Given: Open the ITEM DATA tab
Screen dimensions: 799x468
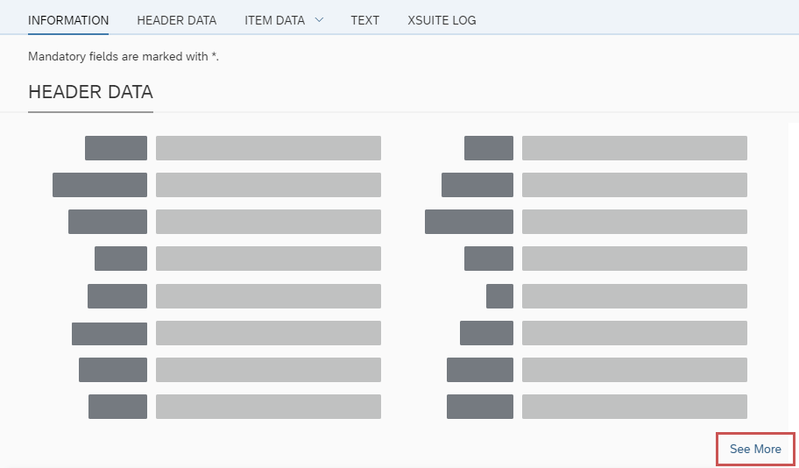Looking at the screenshot, I should click(x=275, y=20).
